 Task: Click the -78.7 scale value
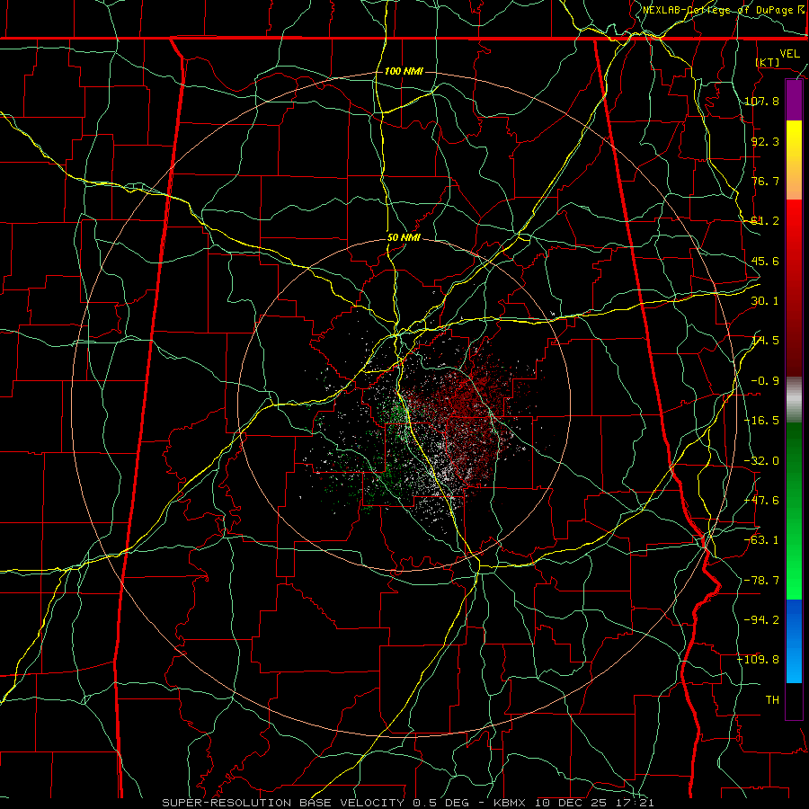tap(761, 581)
